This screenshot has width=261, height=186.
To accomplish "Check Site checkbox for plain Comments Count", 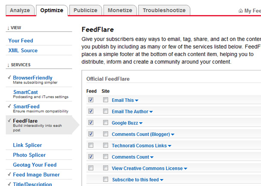I will [106, 156].
